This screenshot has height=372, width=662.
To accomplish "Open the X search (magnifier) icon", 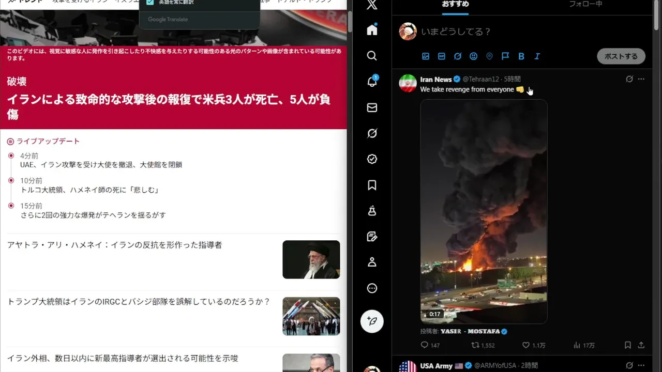I will tap(372, 56).
